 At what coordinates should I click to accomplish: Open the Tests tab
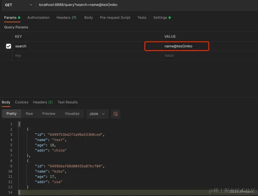[x=142, y=18]
